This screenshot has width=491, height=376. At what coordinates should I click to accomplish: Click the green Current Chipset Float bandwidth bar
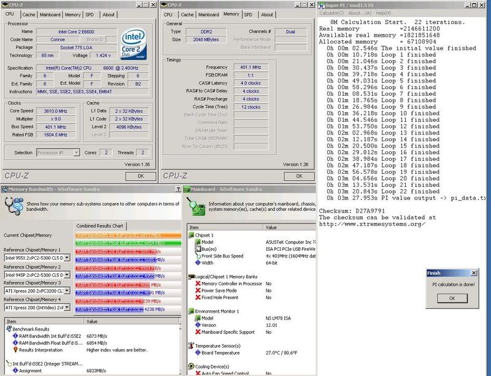coord(128,243)
